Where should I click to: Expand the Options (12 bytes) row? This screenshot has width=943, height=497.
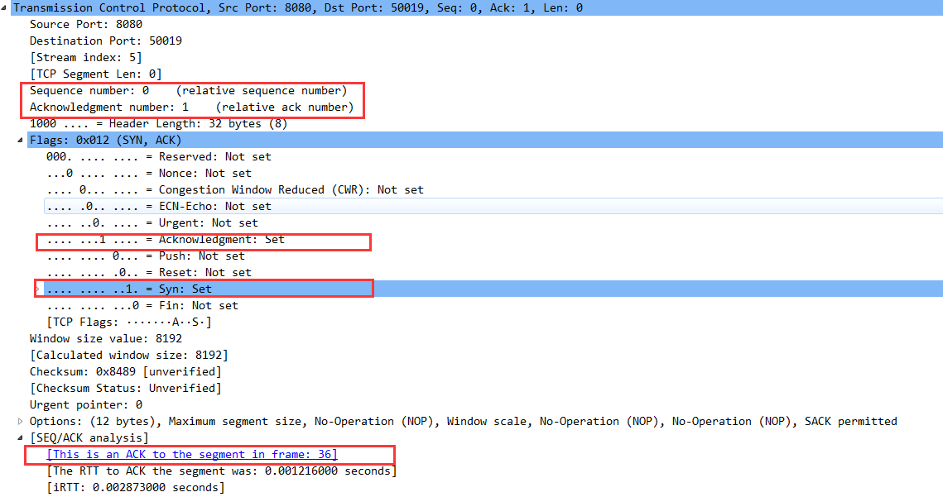(x=21, y=421)
